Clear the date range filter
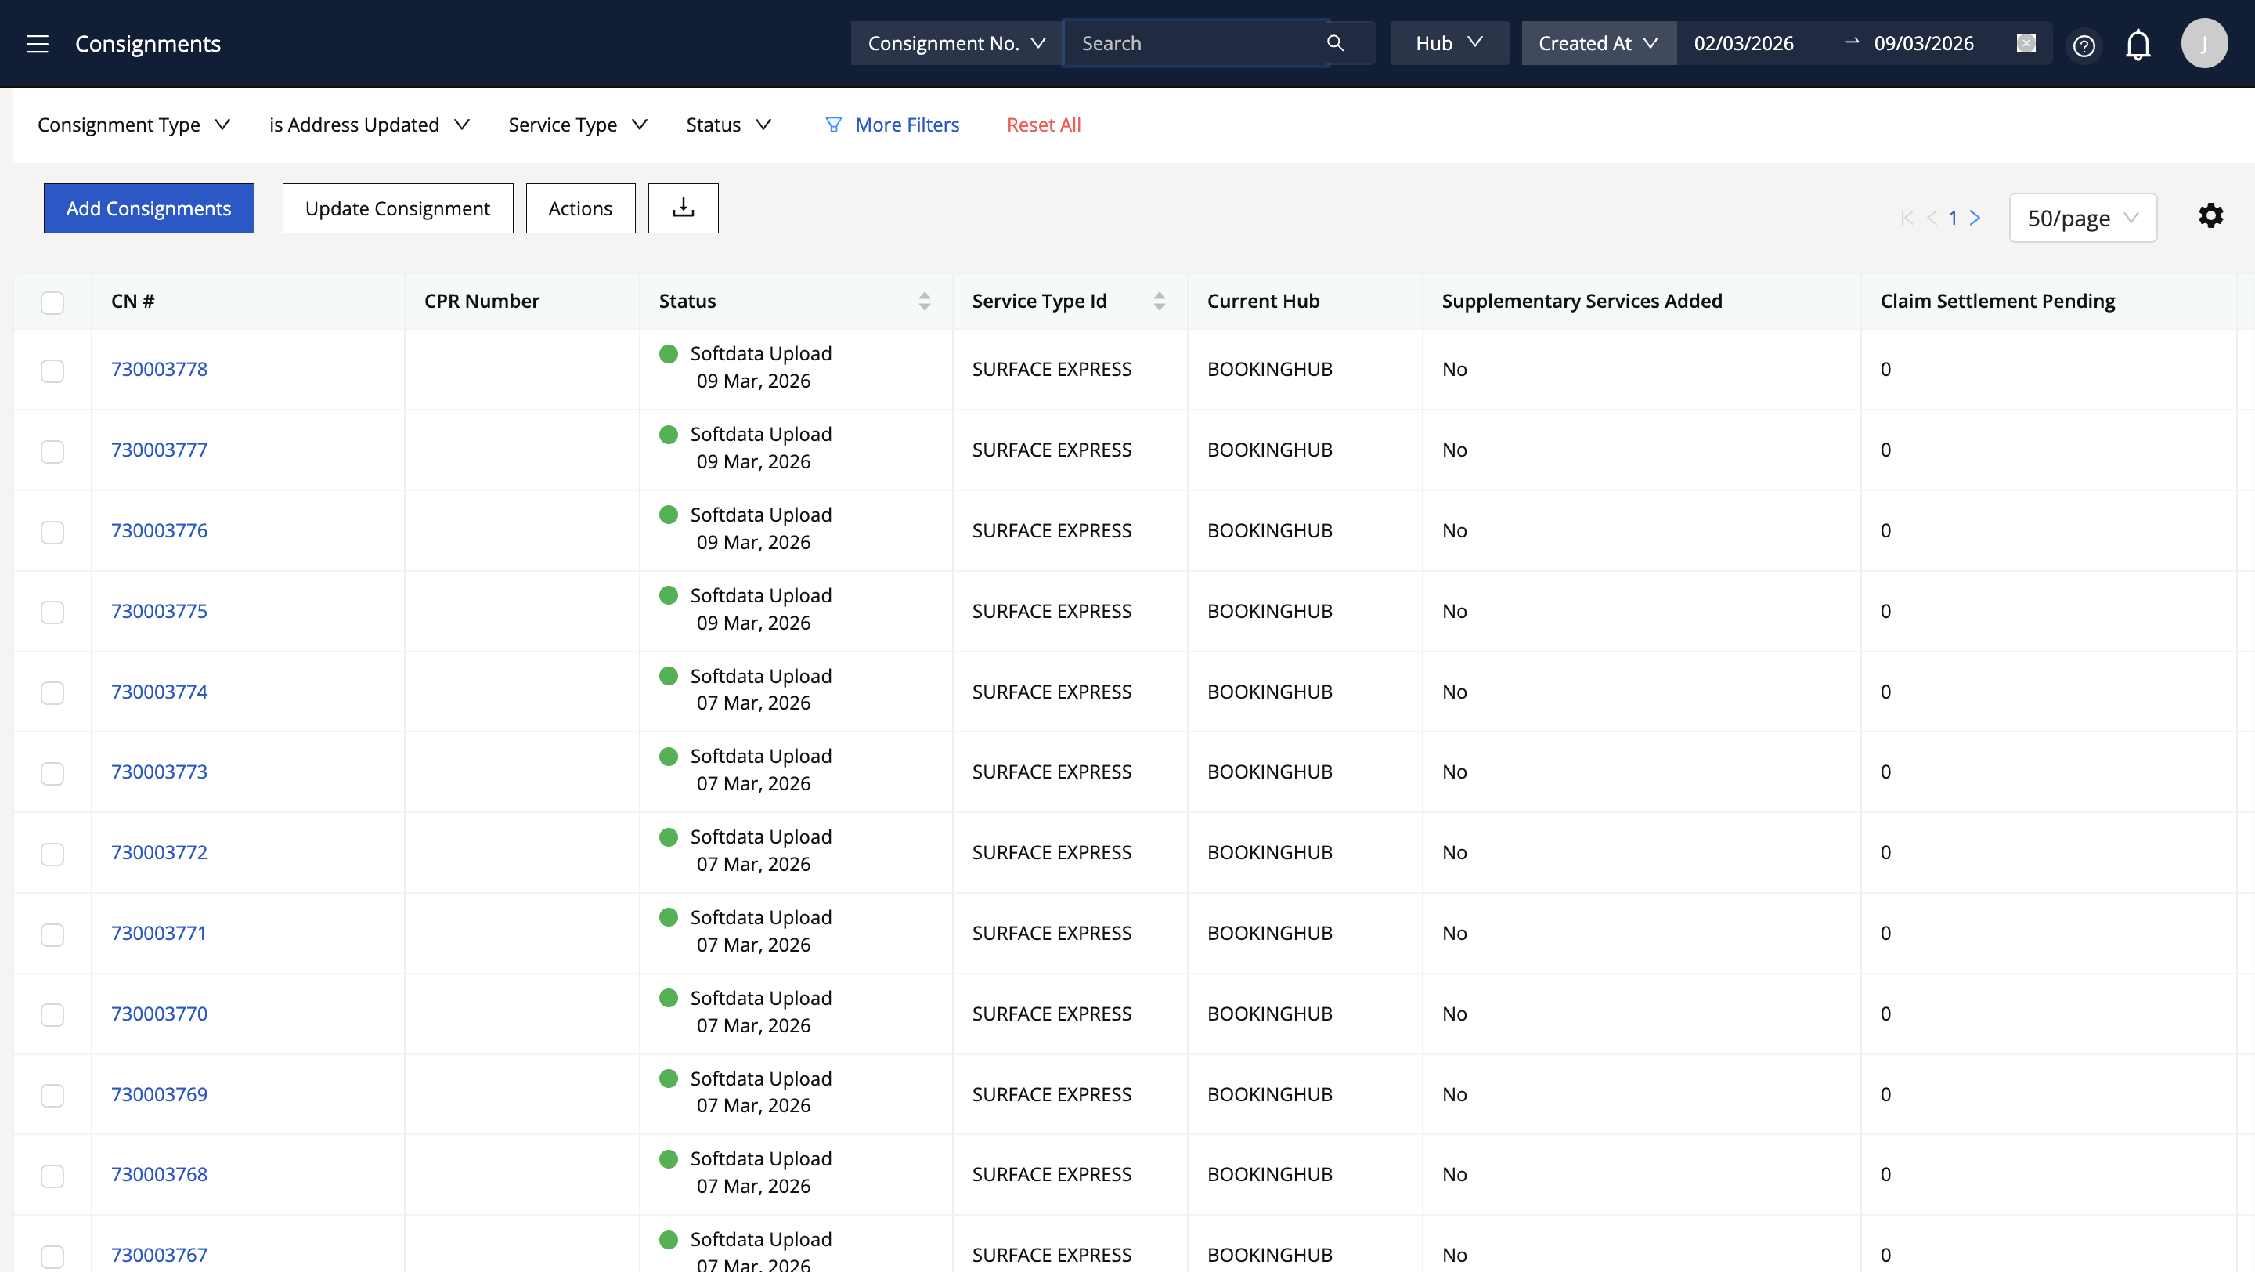Viewport: 2255px width, 1272px height. click(x=2026, y=43)
